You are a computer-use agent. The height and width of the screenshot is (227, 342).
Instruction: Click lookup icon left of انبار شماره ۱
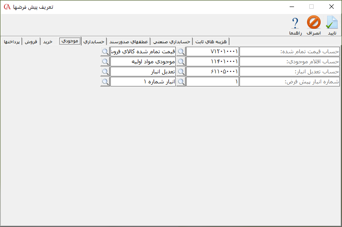(x=105, y=82)
